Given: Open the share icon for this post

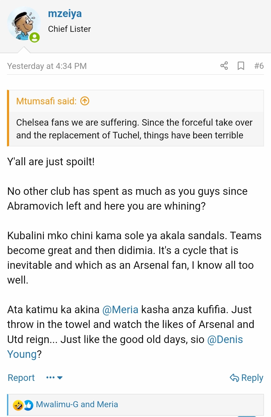Looking at the screenshot, I should point(224,66).
